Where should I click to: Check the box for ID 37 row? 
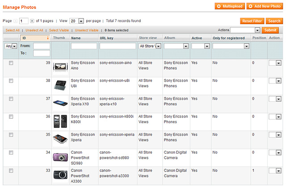tap(11, 99)
